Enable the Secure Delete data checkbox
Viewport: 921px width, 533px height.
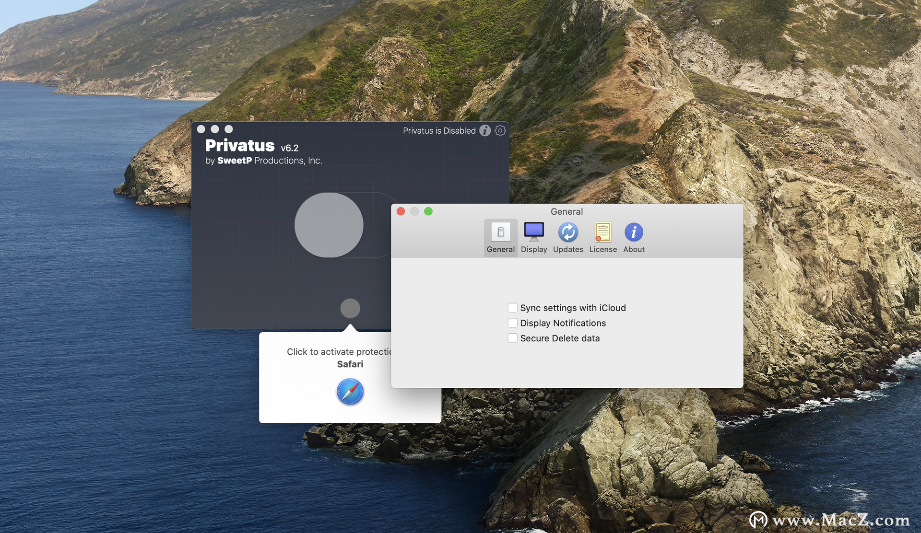[x=512, y=338]
